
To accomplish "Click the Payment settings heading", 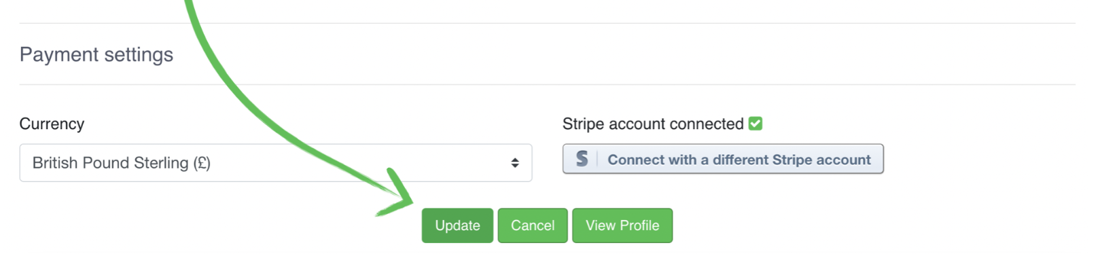I will click(96, 54).
